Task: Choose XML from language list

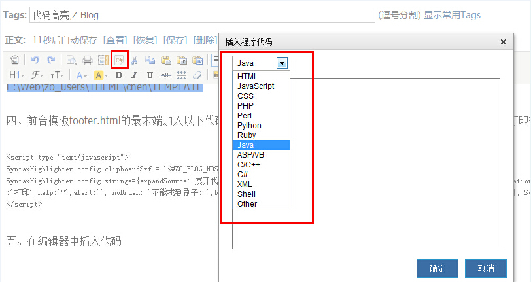Action: click(x=261, y=185)
